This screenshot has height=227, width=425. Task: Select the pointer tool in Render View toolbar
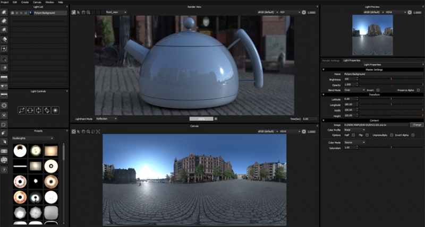pos(79,12)
